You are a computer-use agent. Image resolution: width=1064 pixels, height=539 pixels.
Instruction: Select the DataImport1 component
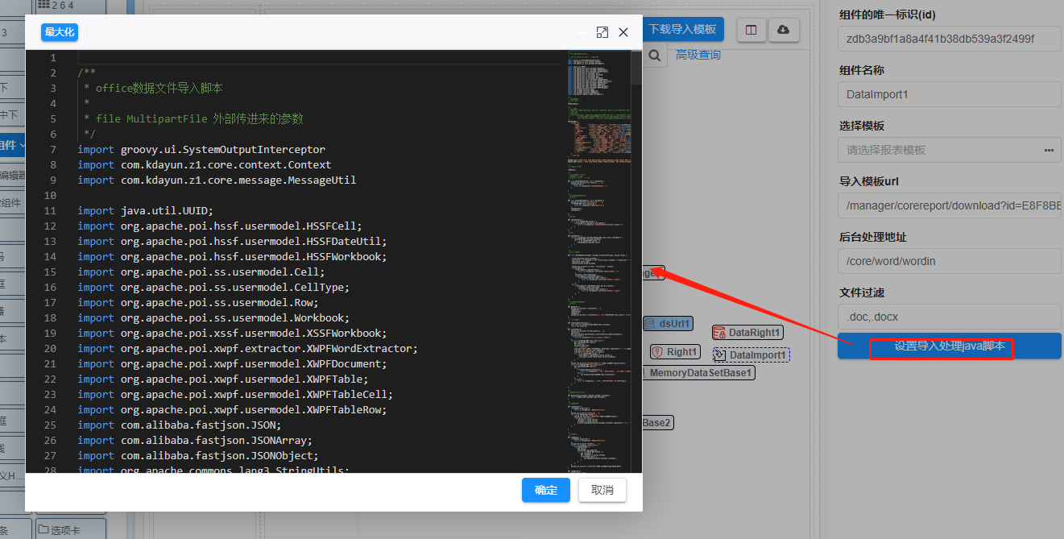751,355
